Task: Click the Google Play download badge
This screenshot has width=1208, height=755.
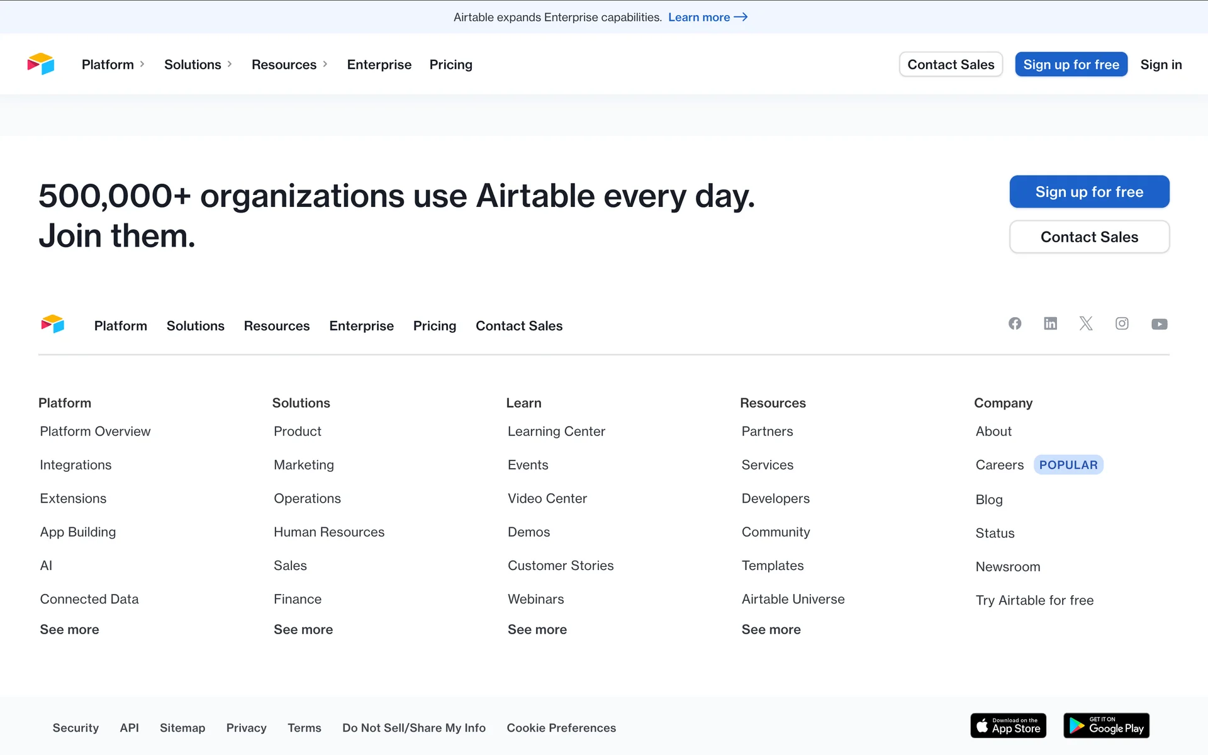Action: 1106,726
